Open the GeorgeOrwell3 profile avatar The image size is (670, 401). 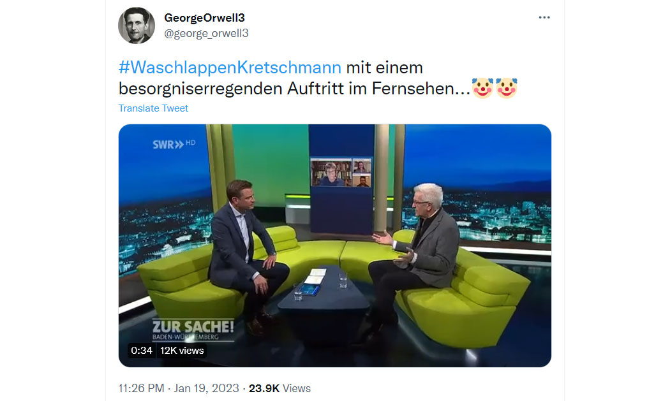(x=137, y=26)
